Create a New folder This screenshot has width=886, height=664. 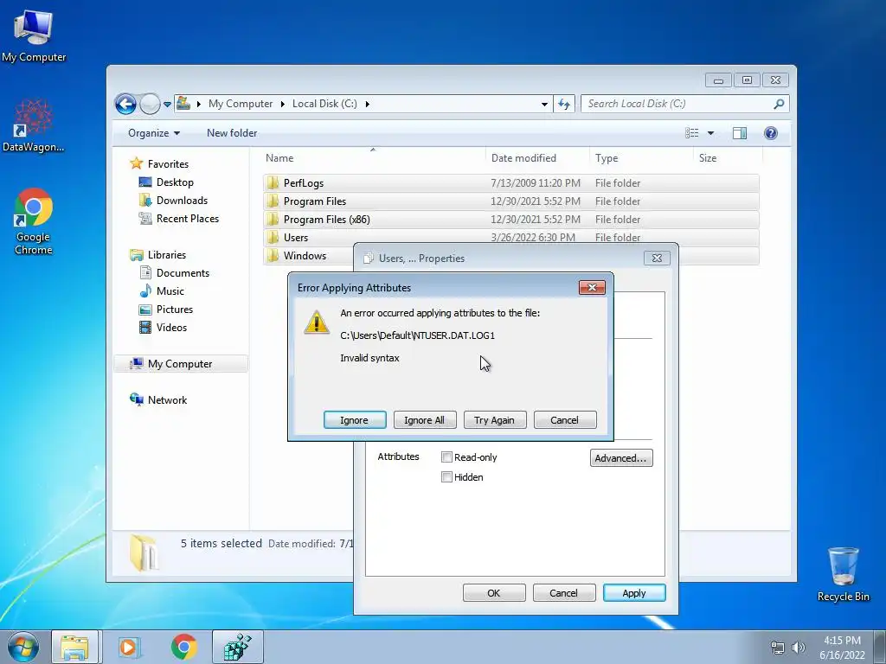232,133
